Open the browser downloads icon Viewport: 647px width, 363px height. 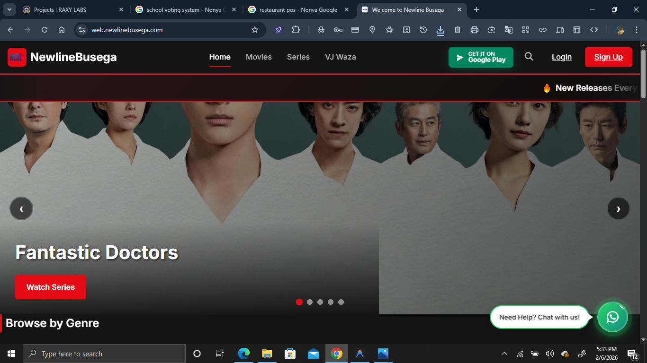pyautogui.click(x=440, y=30)
